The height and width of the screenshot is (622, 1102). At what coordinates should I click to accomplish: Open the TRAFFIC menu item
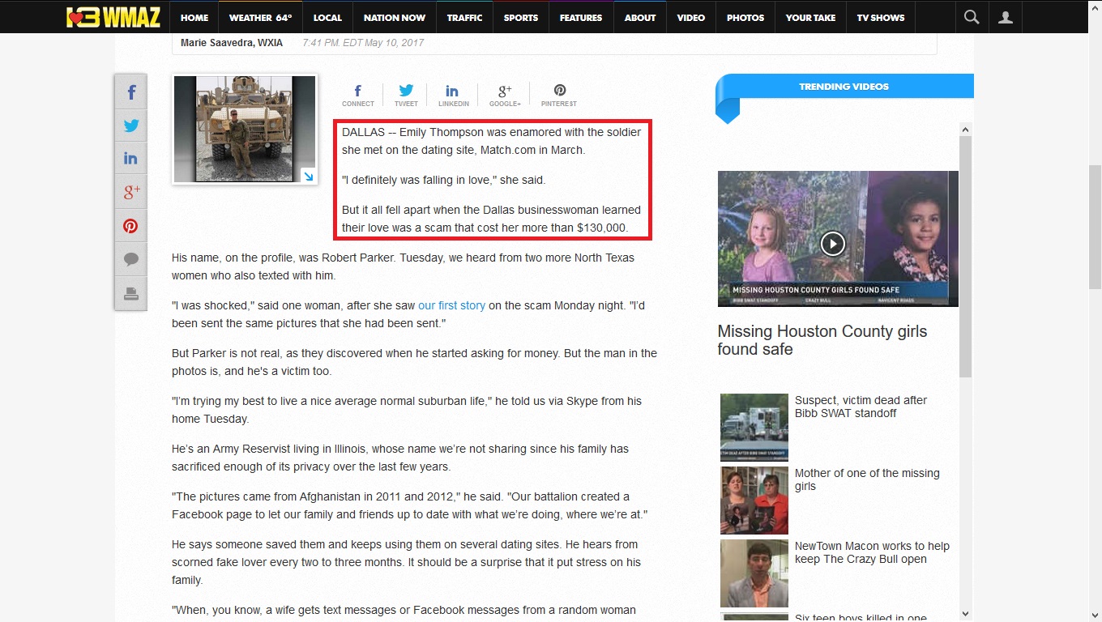(x=464, y=17)
